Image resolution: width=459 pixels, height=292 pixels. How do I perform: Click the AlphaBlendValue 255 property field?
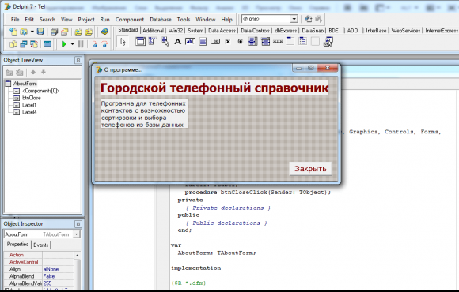58,283
